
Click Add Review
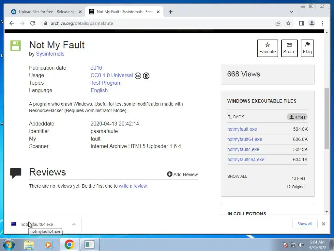[x=183, y=175]
